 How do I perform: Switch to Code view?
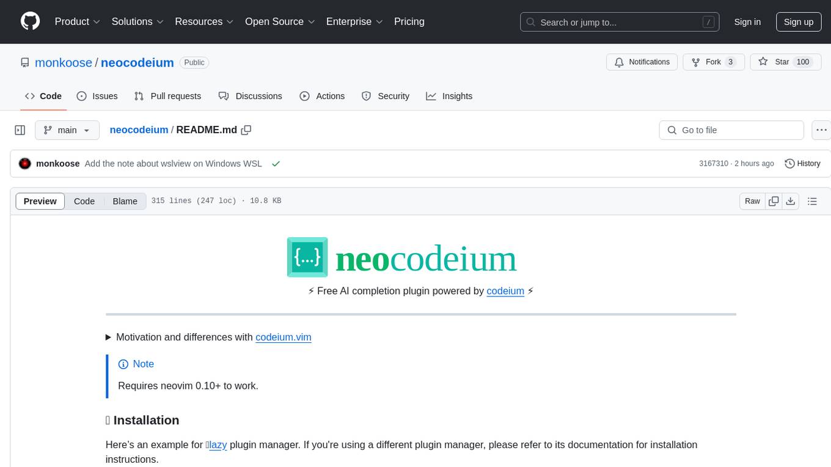point(84,201)
